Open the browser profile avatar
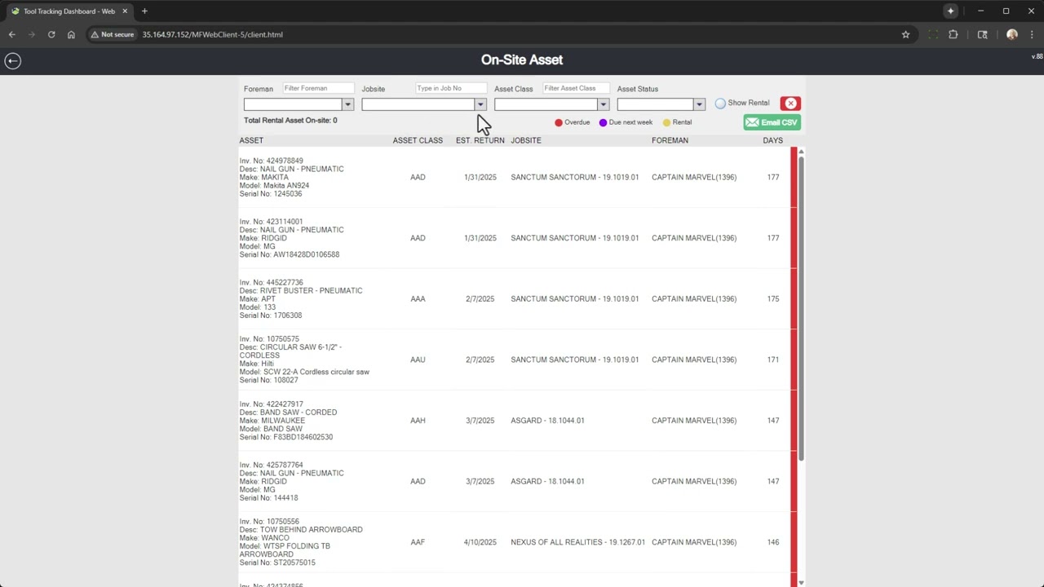Screen dimensions: 1044x587 point(1012,34)
